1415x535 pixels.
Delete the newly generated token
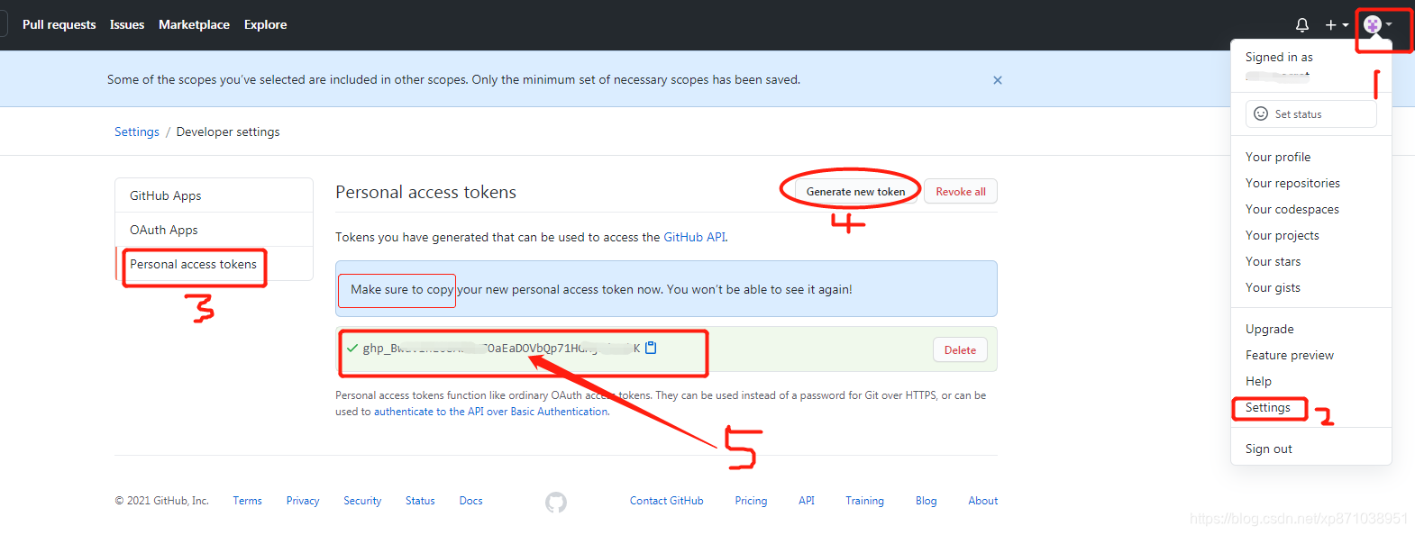click(x=960, y=350)
